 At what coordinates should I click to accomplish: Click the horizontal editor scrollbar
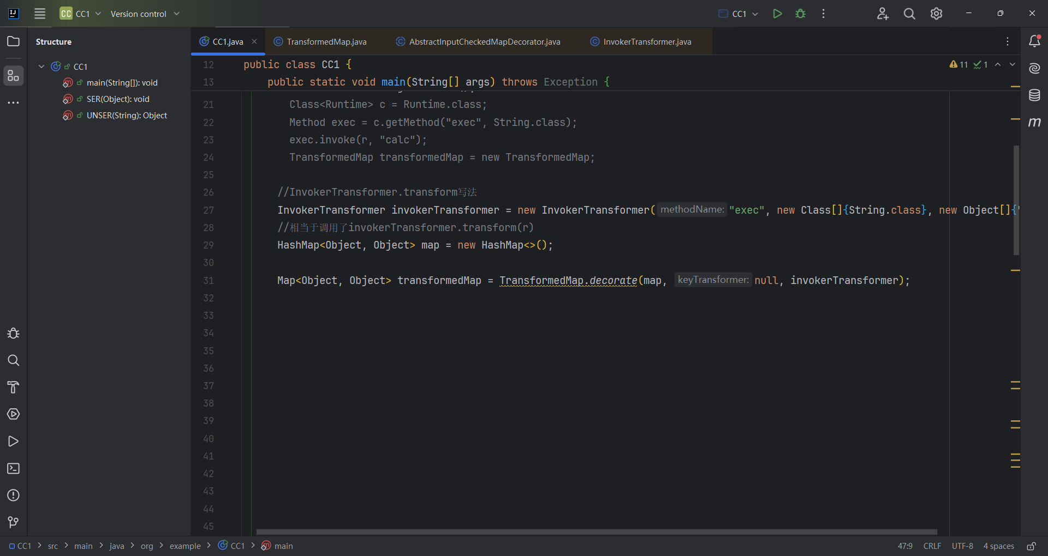tap(597, 532)
